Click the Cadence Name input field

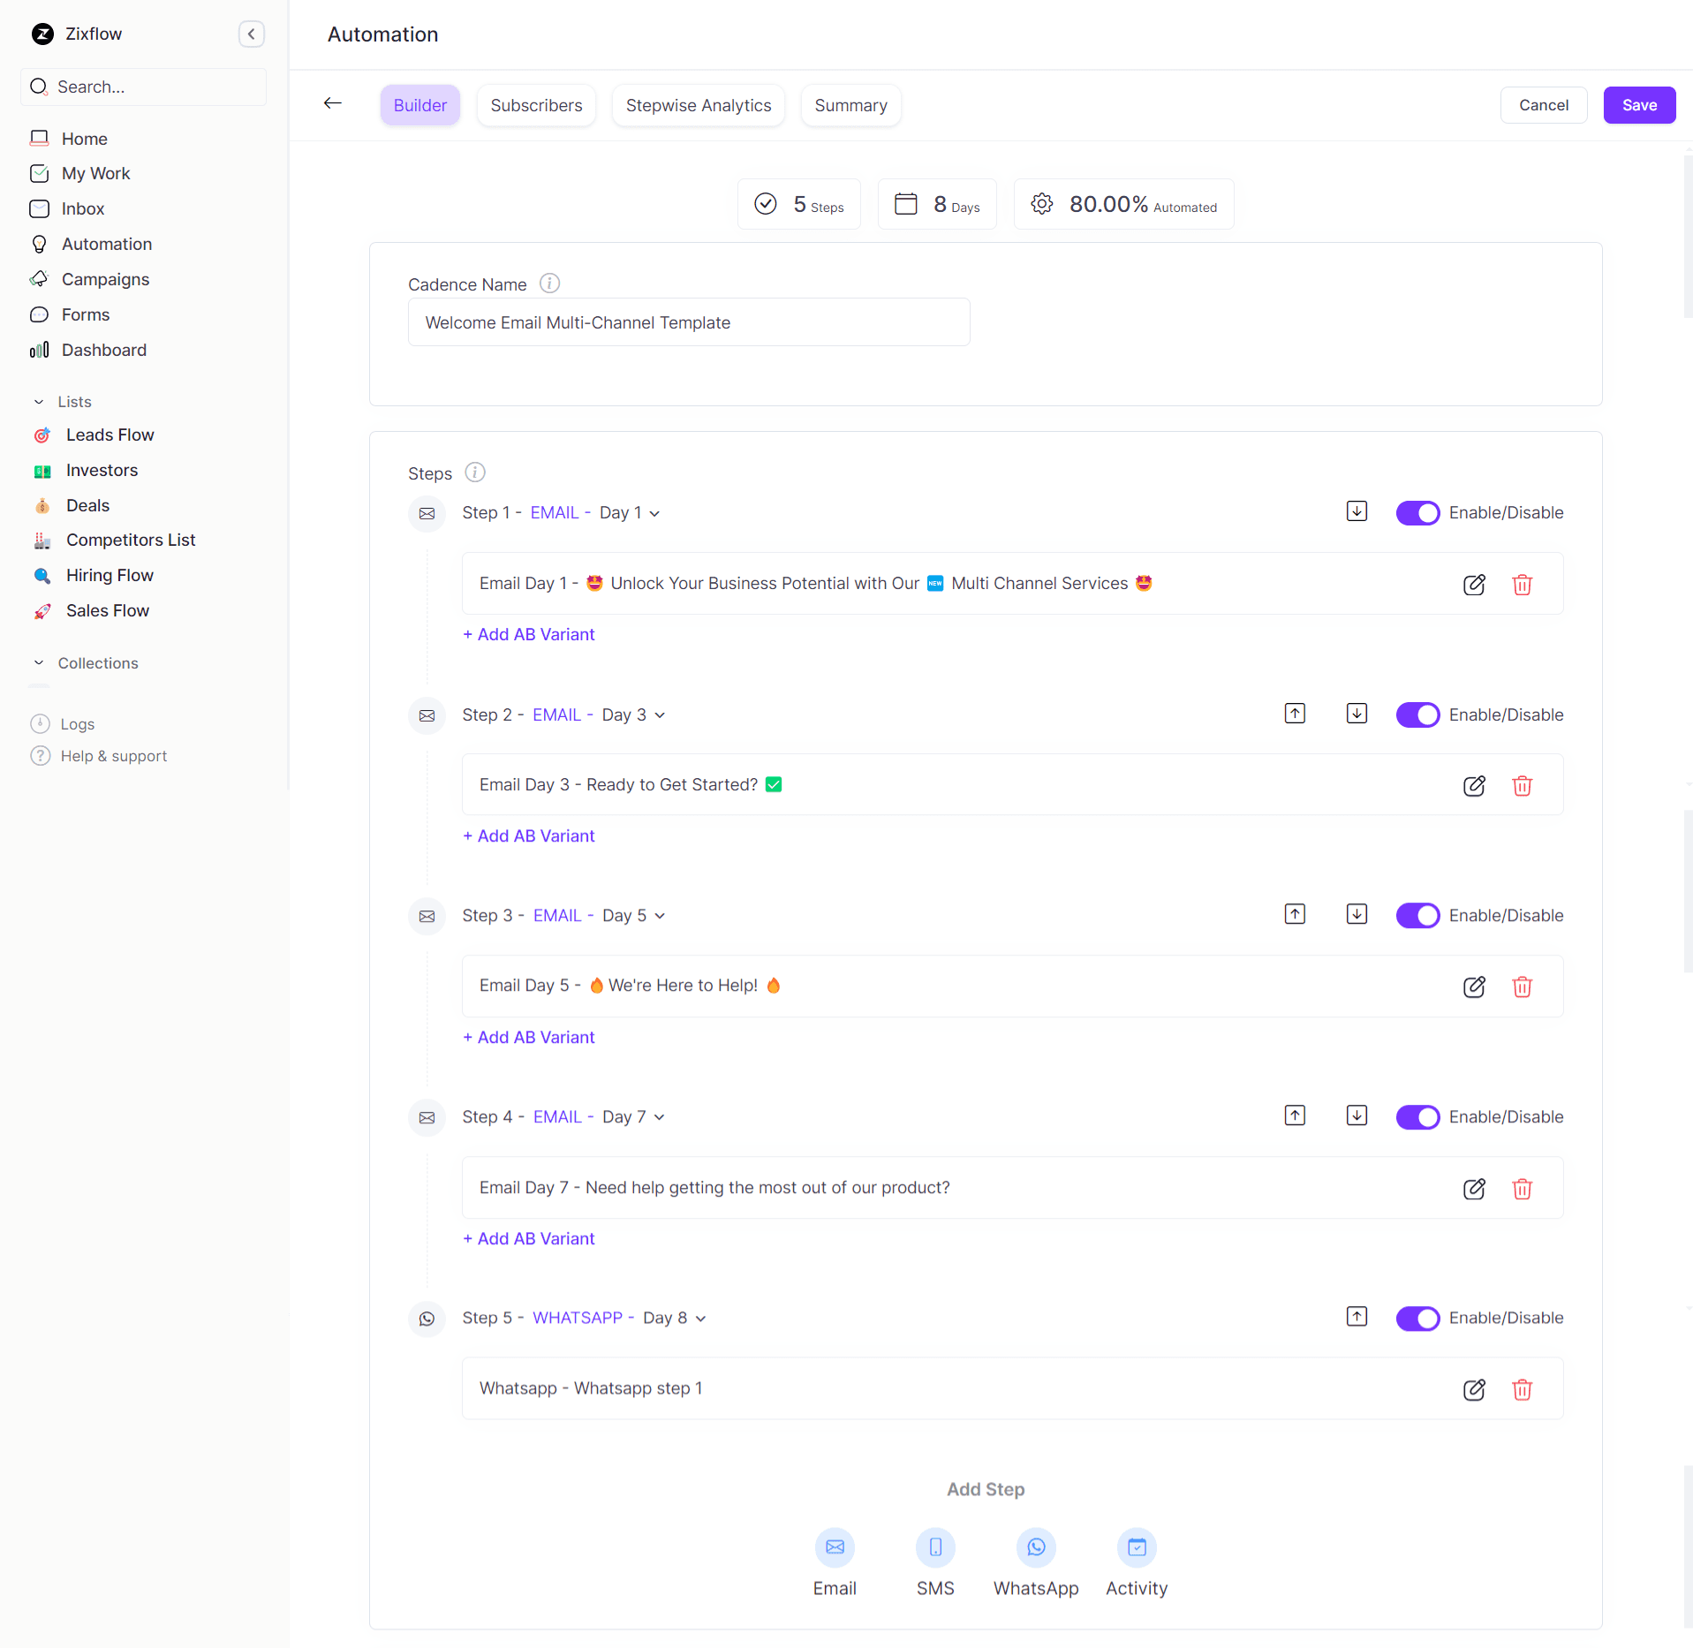tap(689, 322)
